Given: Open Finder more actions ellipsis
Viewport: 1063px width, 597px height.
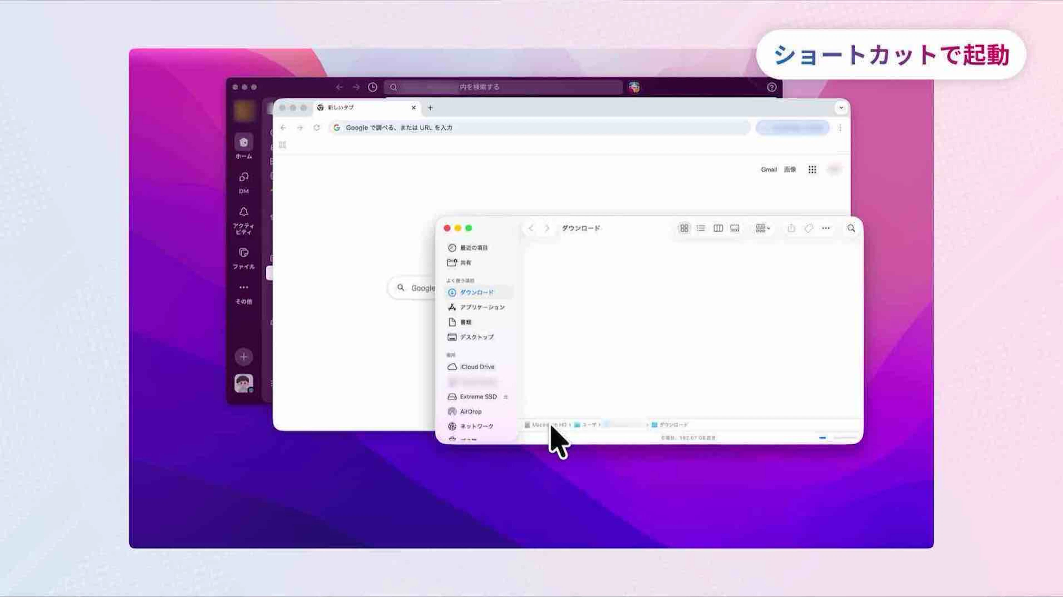Looking at the screenshot, I should (826, 228).
